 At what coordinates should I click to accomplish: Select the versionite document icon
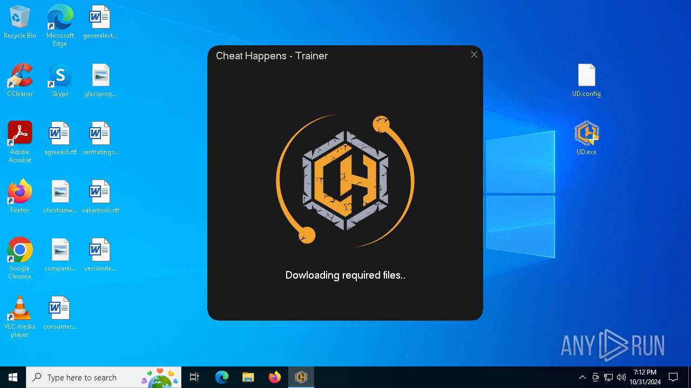pos(100,255)
